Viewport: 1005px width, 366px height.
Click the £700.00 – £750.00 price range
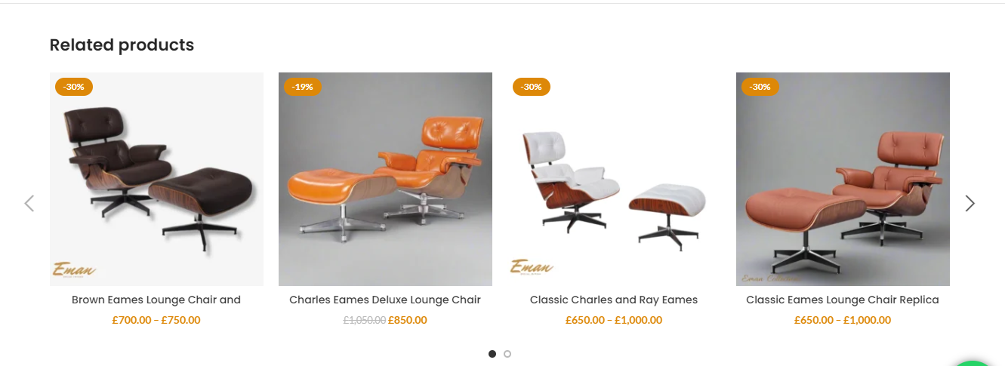pyautogui.click(x=156, y=320)
